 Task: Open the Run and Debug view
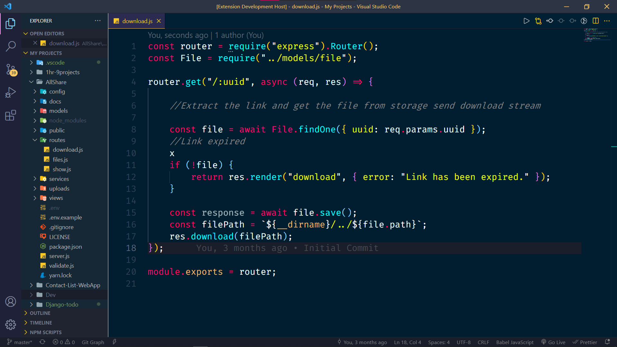click(x=11, y=93)
